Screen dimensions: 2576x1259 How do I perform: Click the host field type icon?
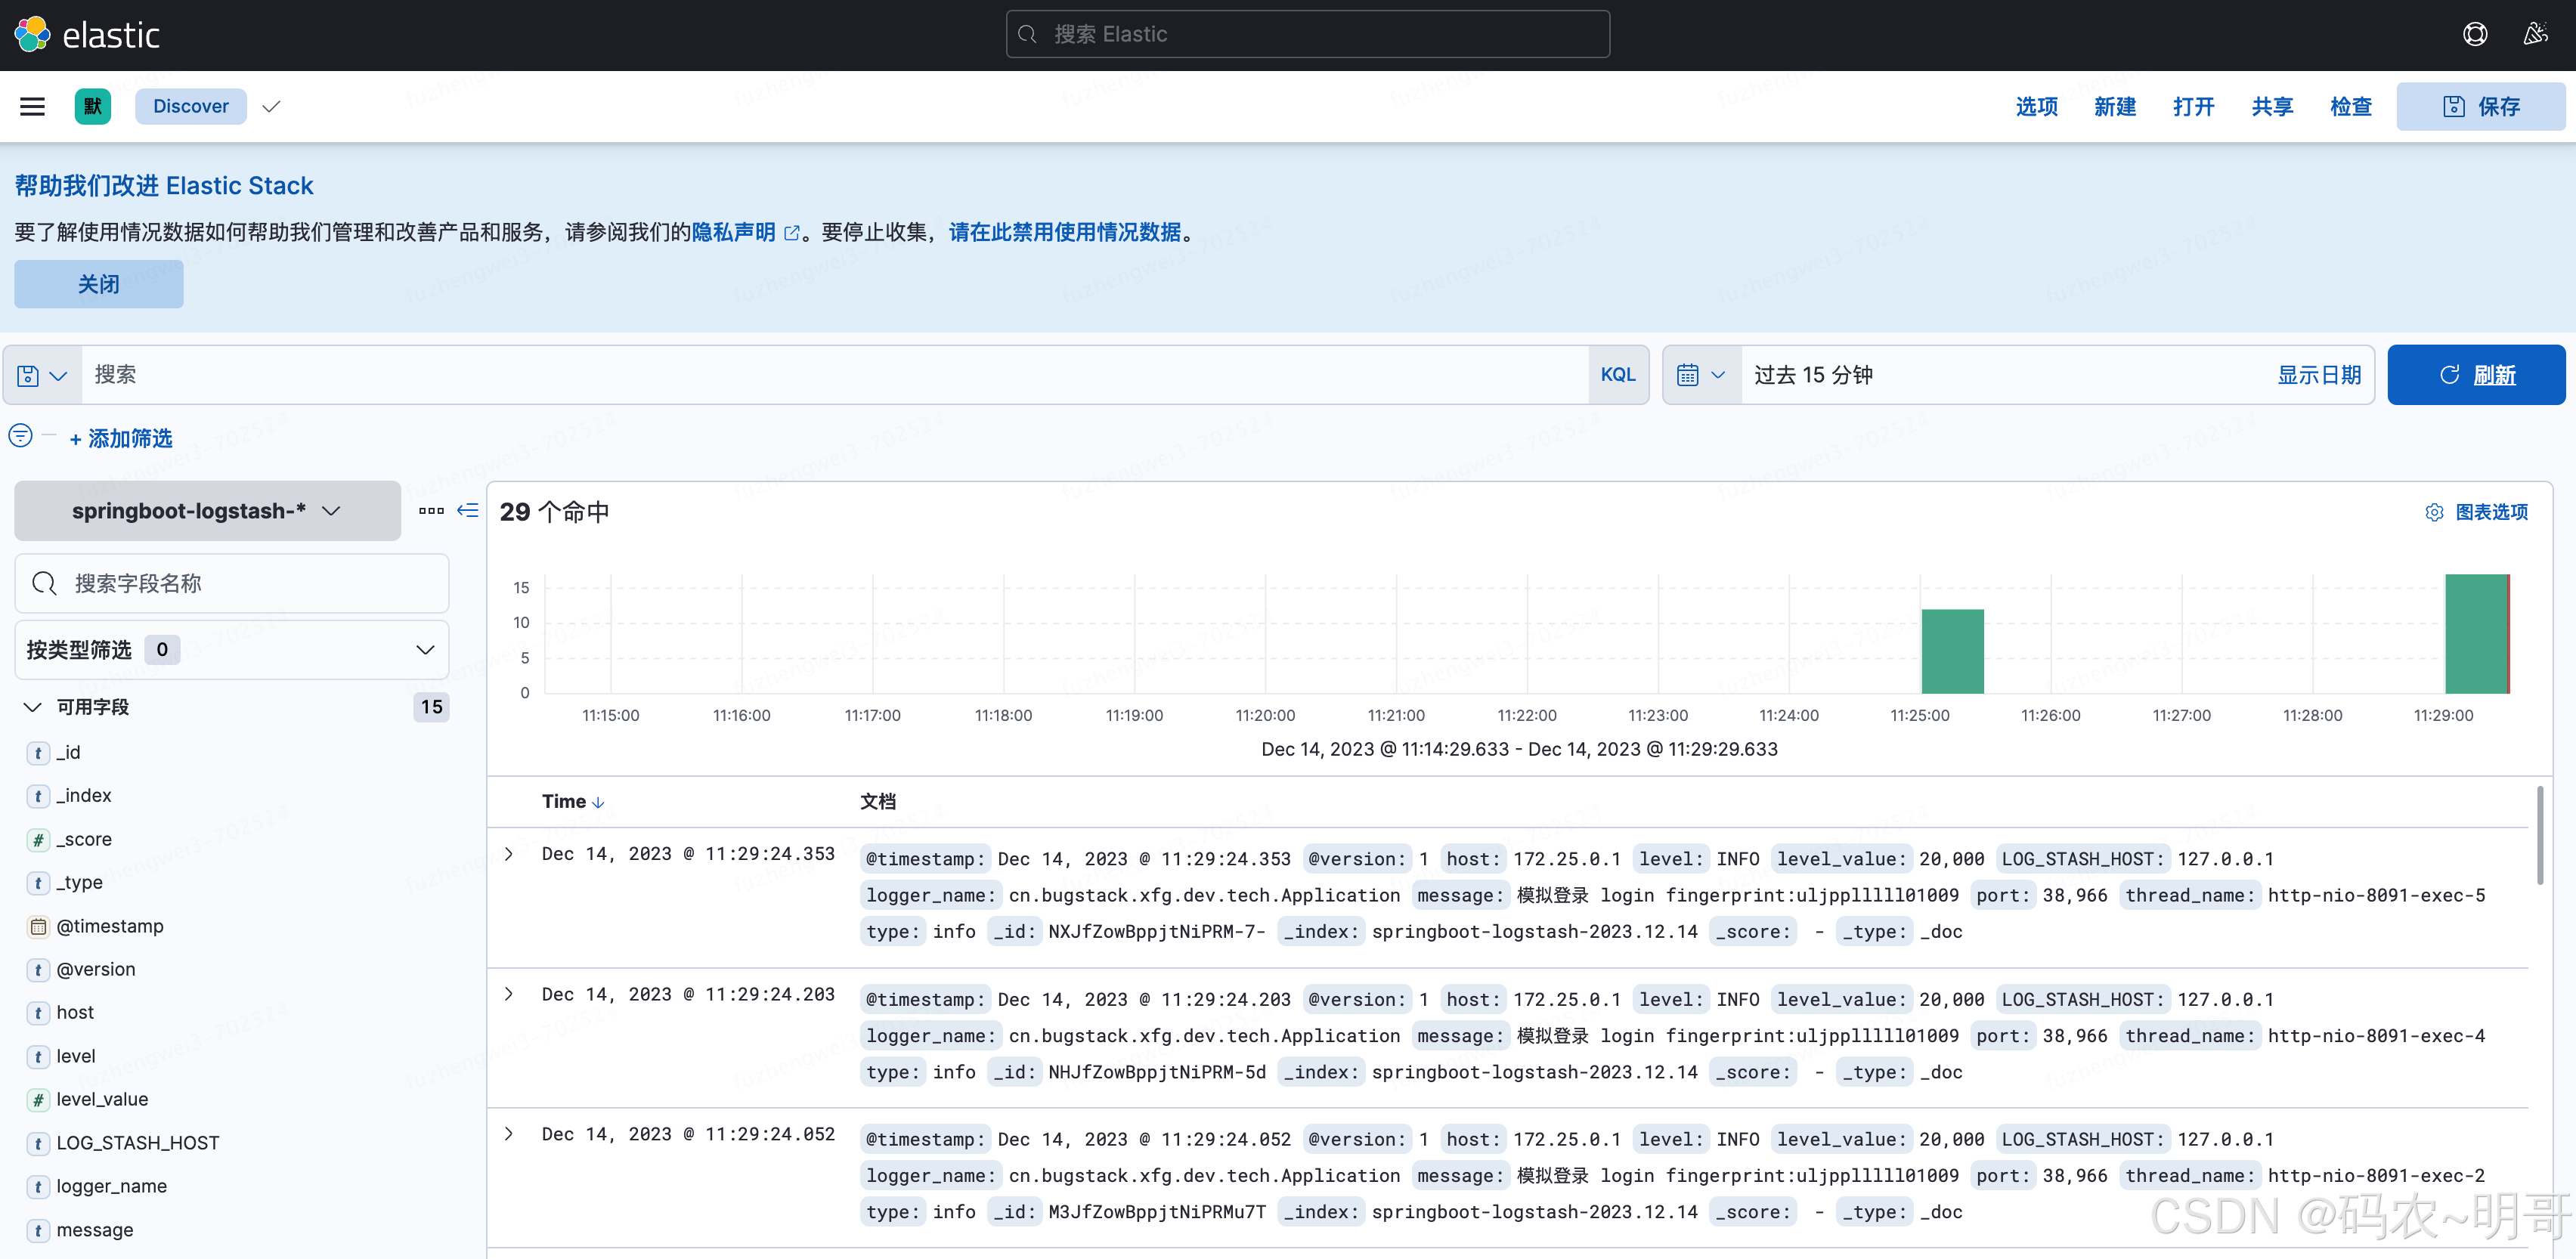38,1013
